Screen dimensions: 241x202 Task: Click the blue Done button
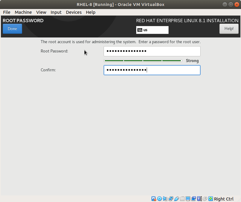[13, 28]
